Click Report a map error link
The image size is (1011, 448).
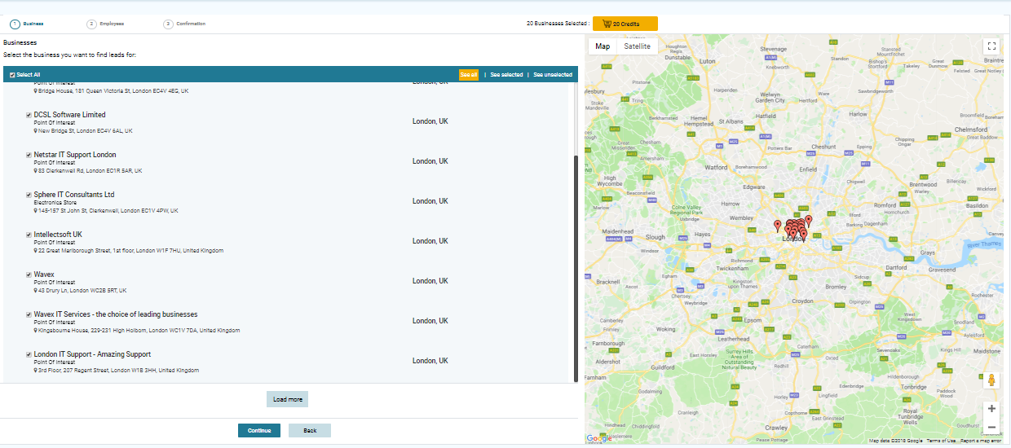click(981, 441)
